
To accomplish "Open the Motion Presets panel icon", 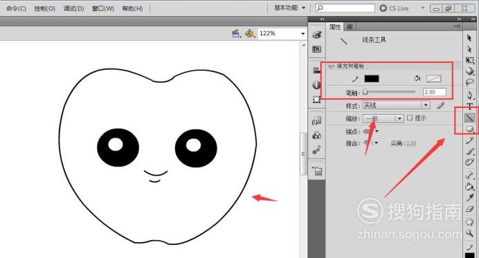I will click(x=317, y=150).
